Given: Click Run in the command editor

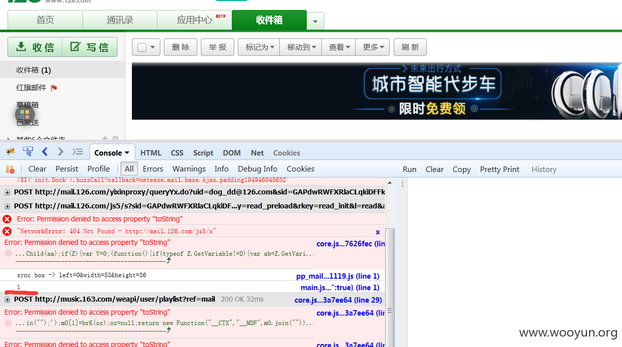Looking at the screenshot, I should click(x=410, y=170).
